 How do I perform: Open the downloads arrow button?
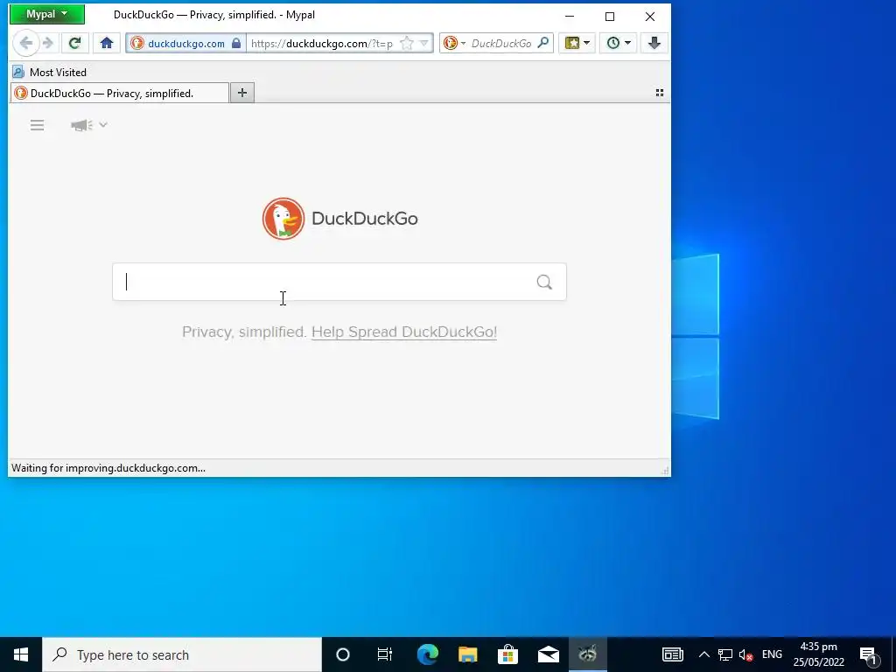click(654, 43)
